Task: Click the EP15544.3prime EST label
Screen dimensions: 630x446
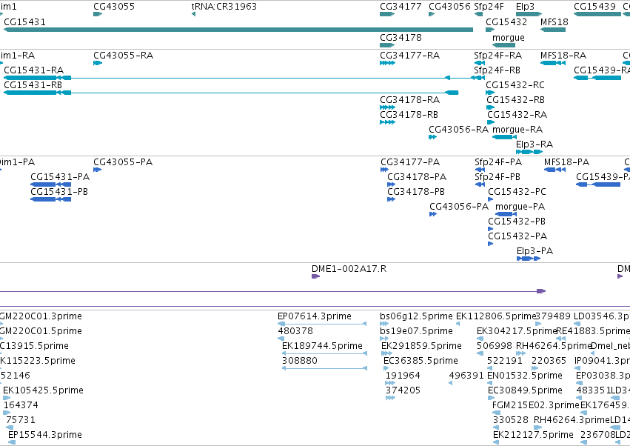Action: (45, 435)
